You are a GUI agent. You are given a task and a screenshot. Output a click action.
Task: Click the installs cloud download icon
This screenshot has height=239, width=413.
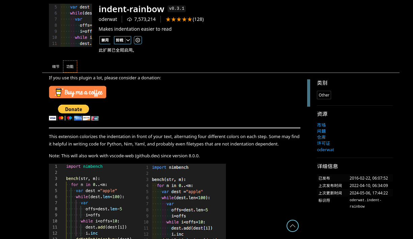click(x=129, y=19)
